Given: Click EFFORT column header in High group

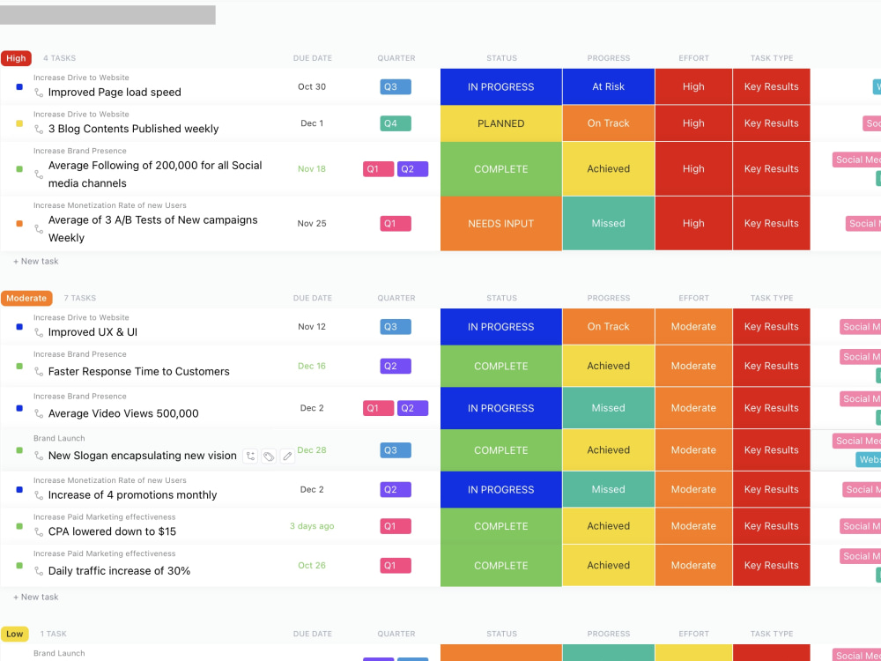Looking at the screenshot, I should point(694,58).
